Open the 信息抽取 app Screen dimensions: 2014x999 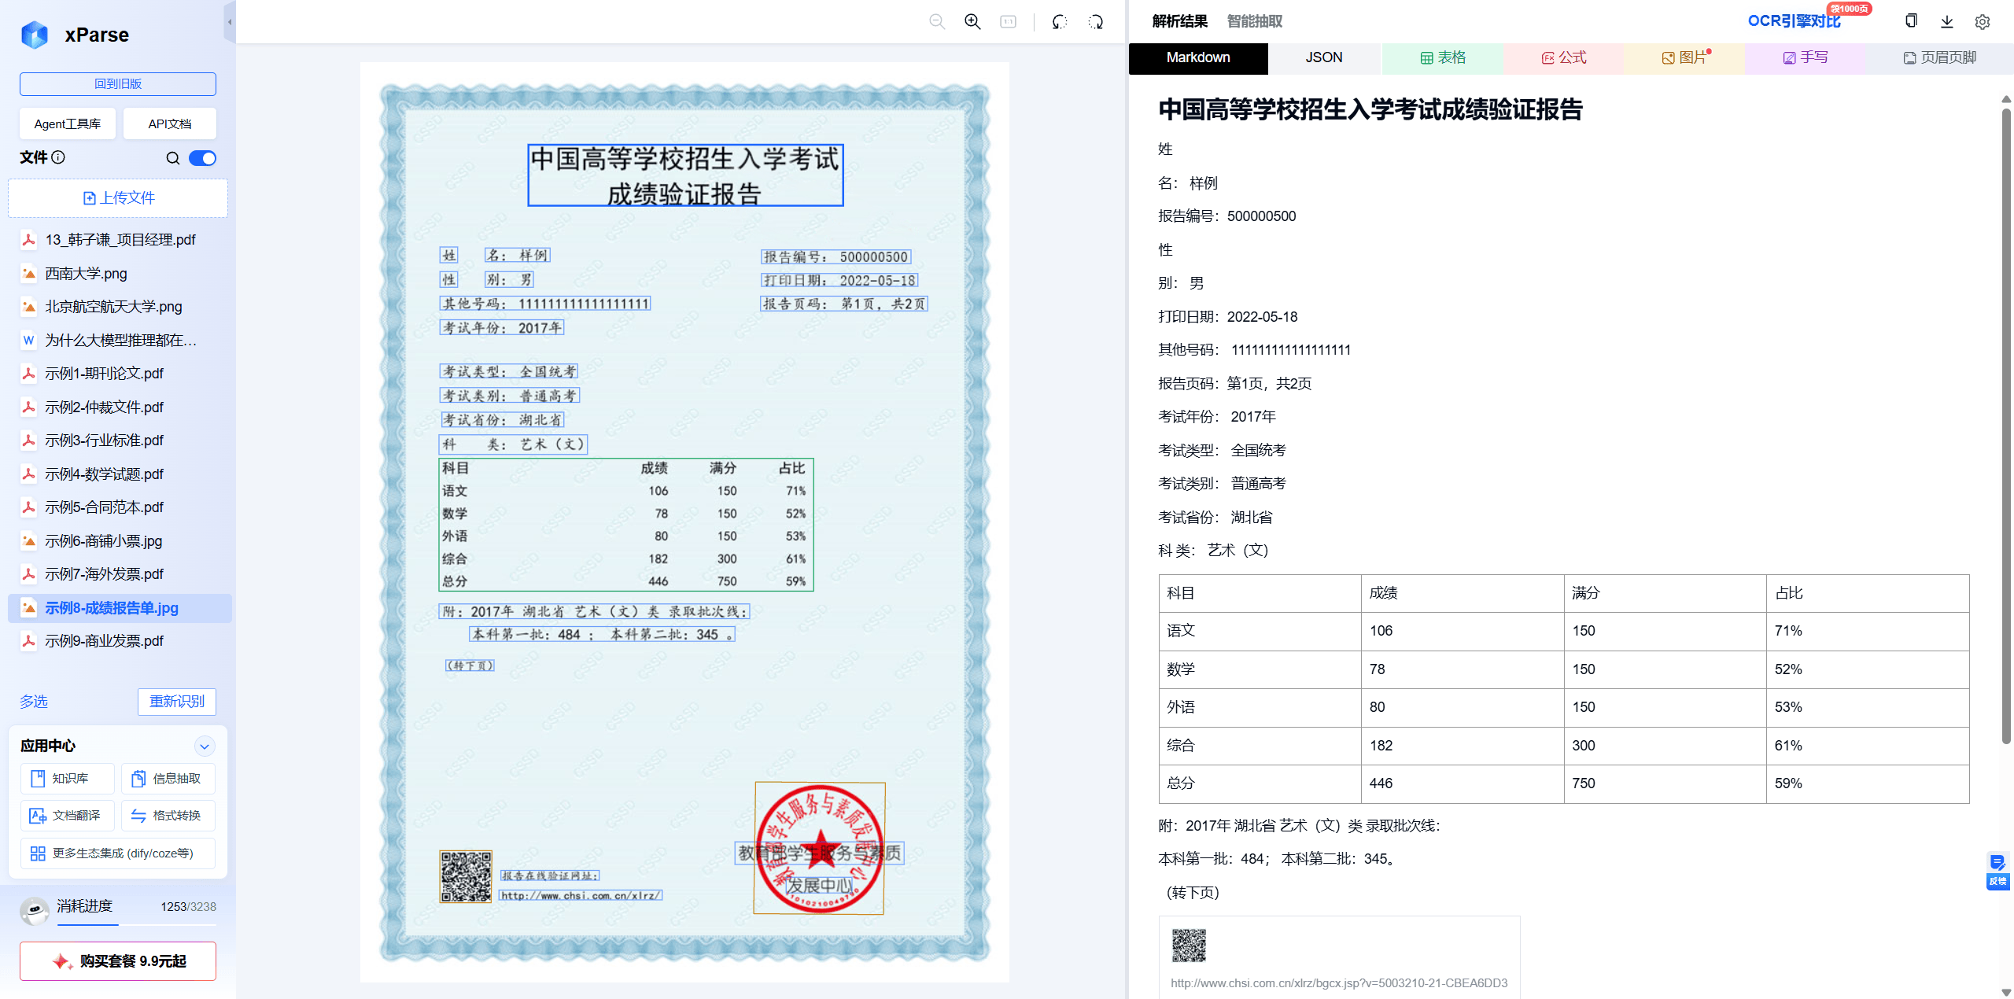pos(168,779)
